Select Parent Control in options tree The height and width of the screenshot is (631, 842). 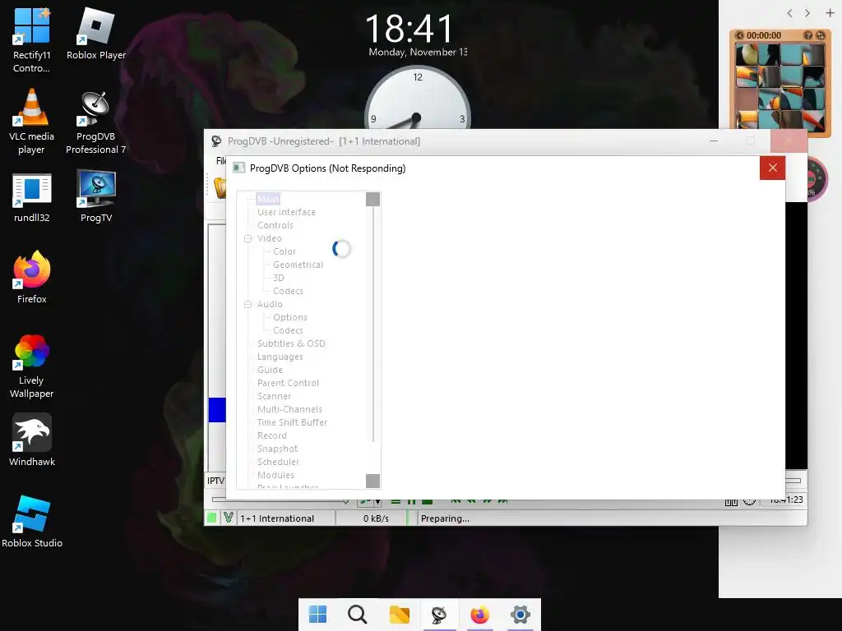click(288, 383)
